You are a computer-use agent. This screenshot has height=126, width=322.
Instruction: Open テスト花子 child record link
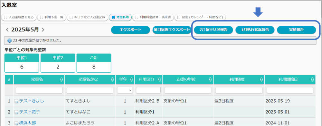[x=30, y=112]
